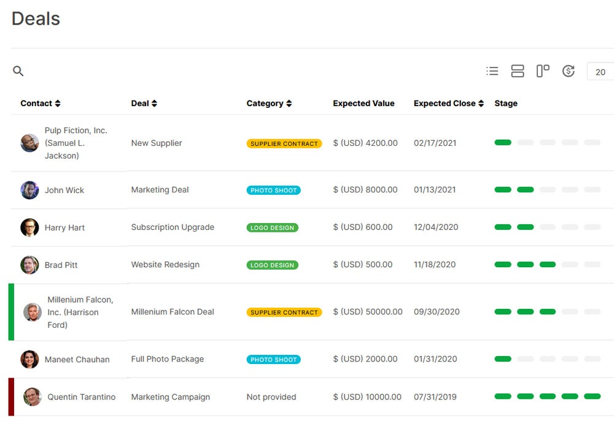Open the Brad Pitt contact

61,265
